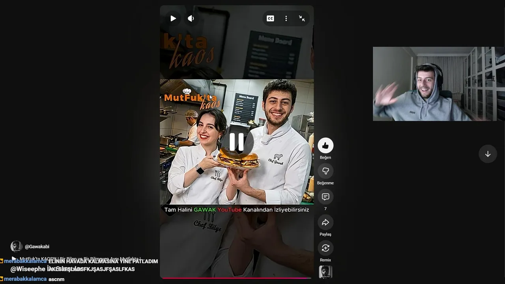Open the @Gawakabi channel link
This screenshot has height=284, width=505.
click(37, 247)
